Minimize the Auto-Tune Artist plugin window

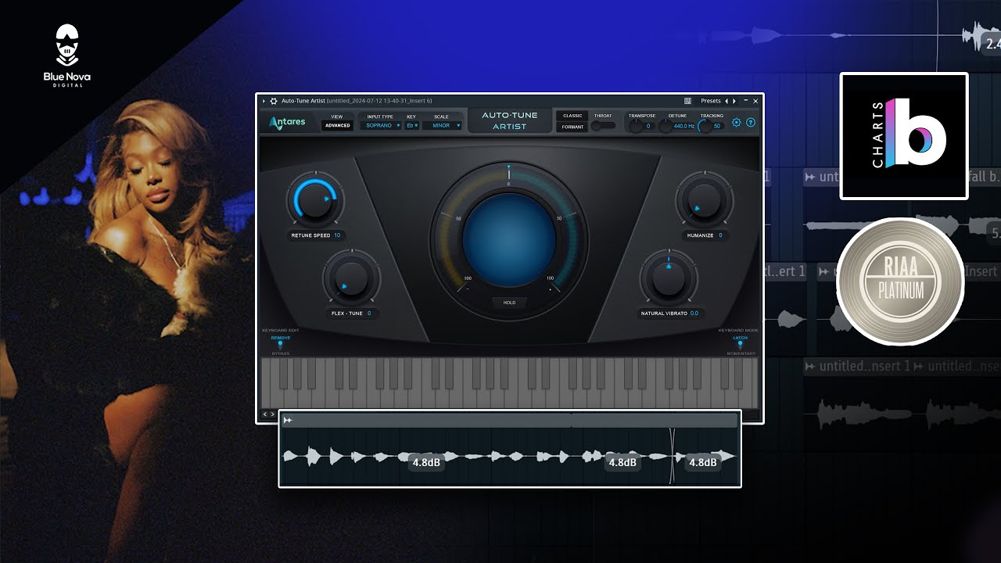745,101
